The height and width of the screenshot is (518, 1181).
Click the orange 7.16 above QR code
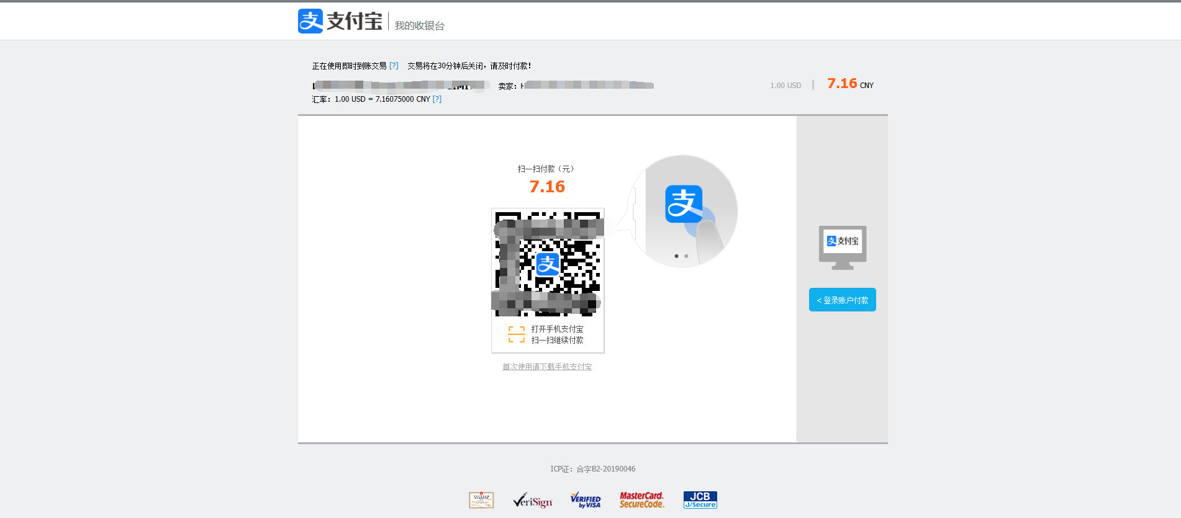pyautogui.click(x=547, y=187)
